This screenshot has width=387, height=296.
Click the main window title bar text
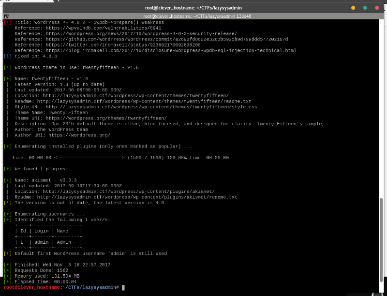[193, 8]
